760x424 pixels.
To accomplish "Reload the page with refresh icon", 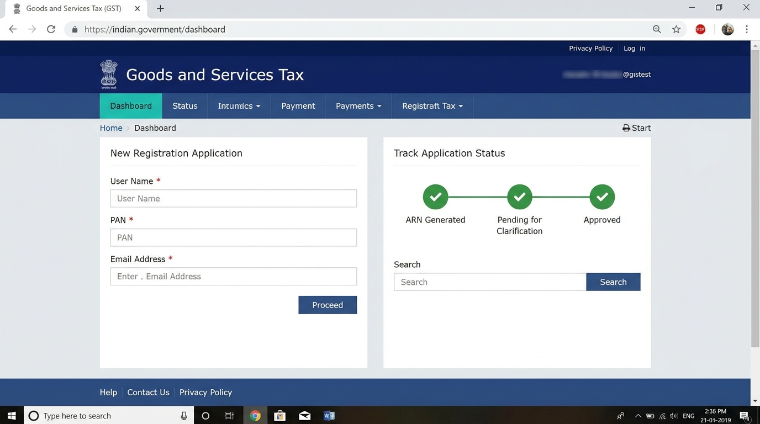I will click(51, 29).
